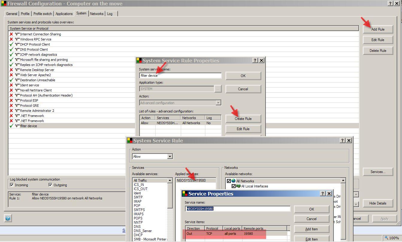Viewport: 402px width, 242px height.
Task: Open the Action dropdown set to Allow
Action: (x=170, y=157)
